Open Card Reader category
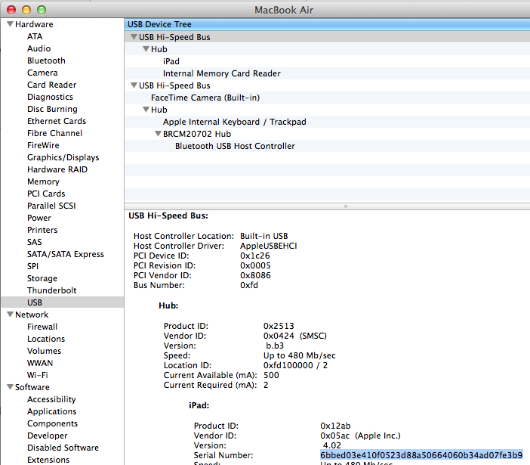Image resolution: width=530 pixels, height=465 pixels. coord(51,85)
